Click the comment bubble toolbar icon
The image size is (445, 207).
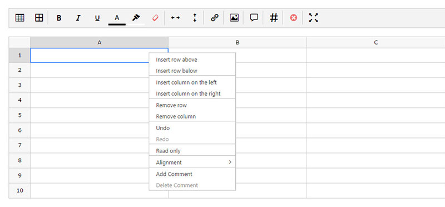[x=254, y=18]
